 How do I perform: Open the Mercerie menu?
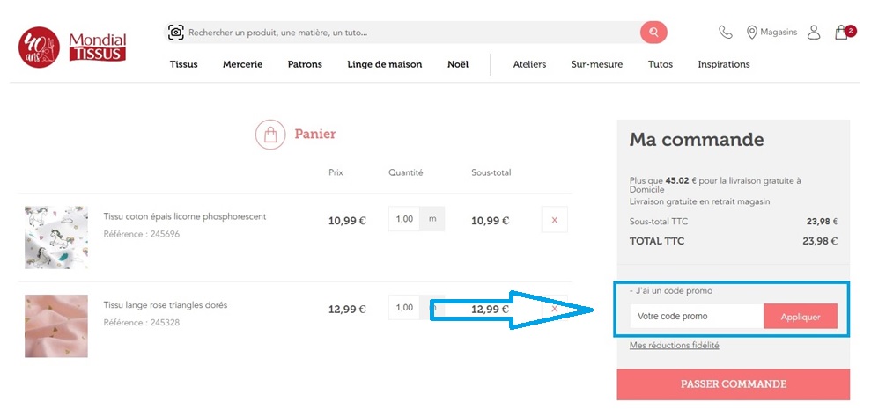coord(243,64)
